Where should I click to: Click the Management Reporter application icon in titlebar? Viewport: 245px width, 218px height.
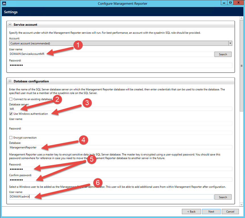pyautogui.click(x=4, y=3)
